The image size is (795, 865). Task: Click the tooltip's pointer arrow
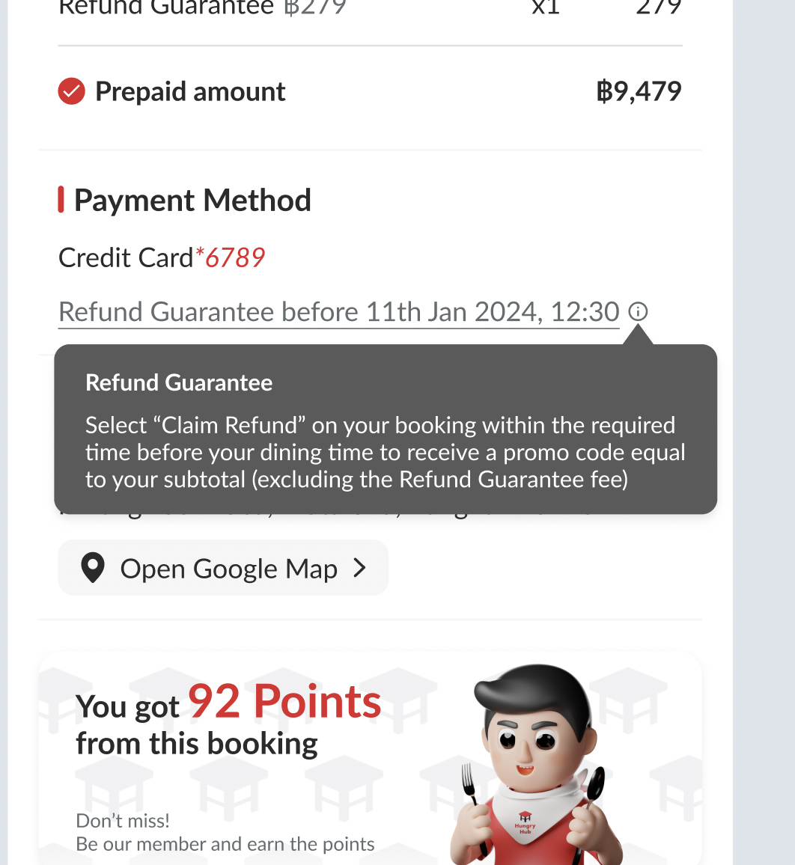(x=639, y=336)
